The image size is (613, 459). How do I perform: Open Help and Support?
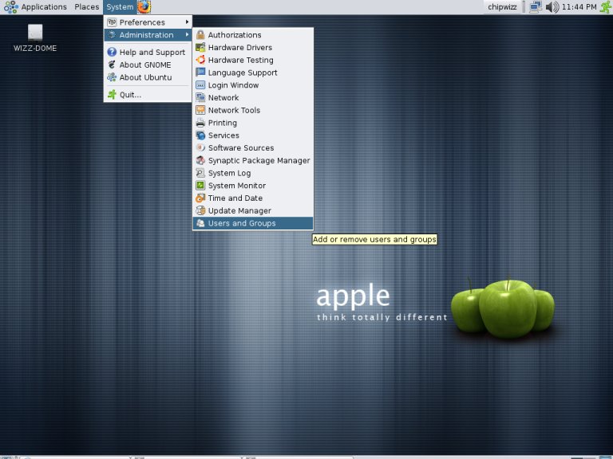(x=148, y=52)
